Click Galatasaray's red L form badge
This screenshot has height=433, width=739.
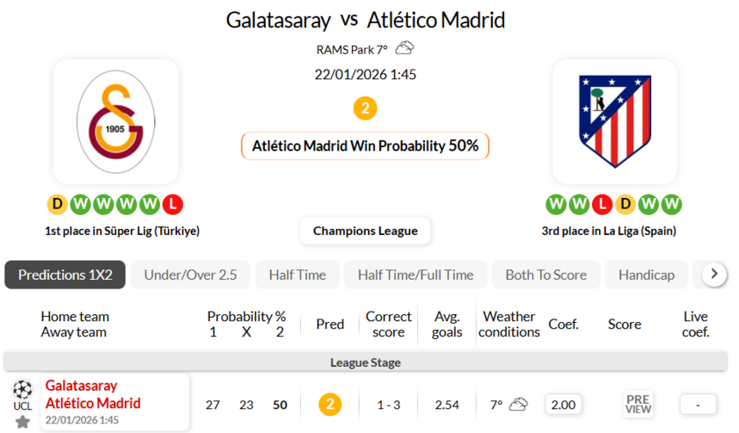click(x=173, y=205)
